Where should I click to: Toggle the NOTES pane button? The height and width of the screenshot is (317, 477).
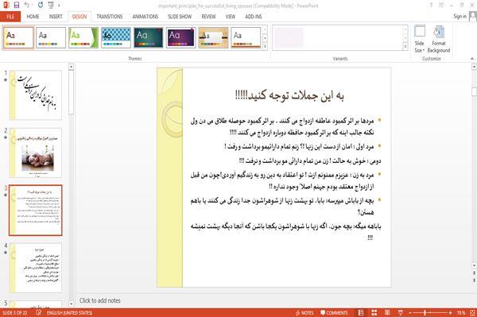[x=304, y=313]
